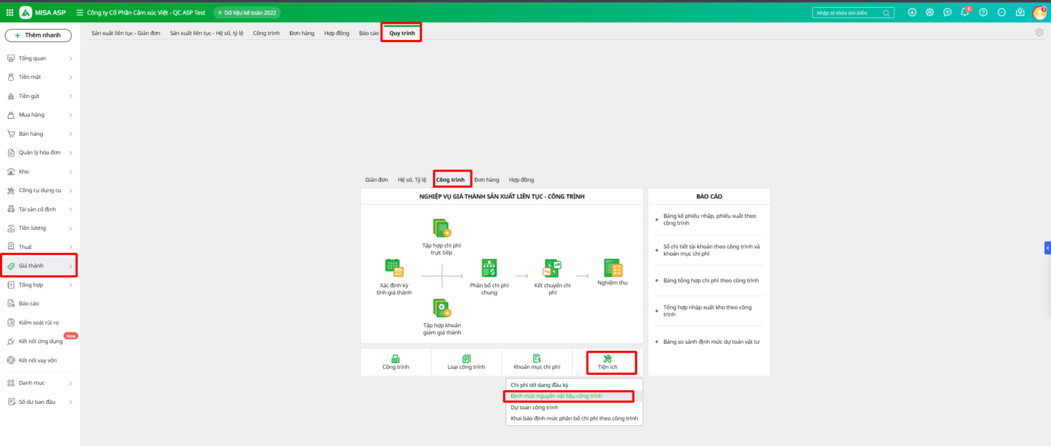Click the notification bell icon
The width and height of the screenshot is (1051, 446).
964,12
